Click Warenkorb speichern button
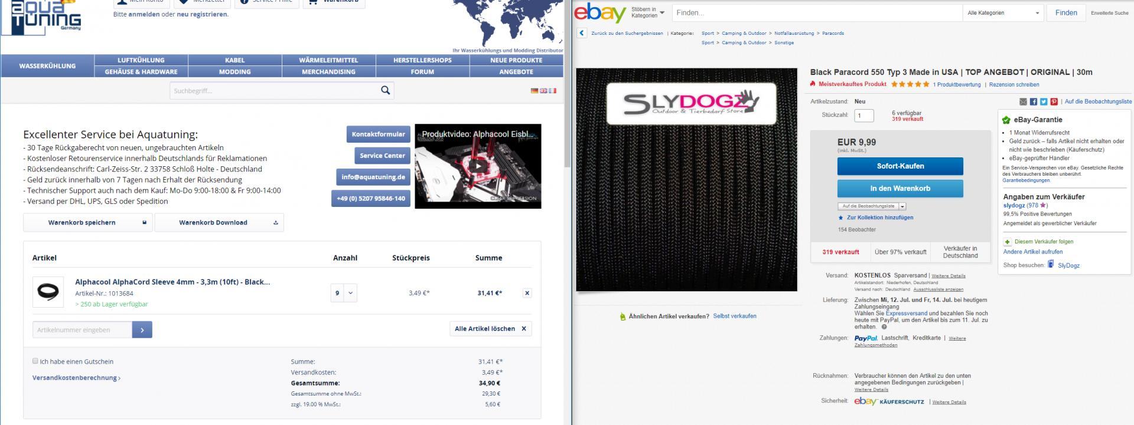Image resolution: width=1134 pixels, height=425 pixels. tap(88, 222)
